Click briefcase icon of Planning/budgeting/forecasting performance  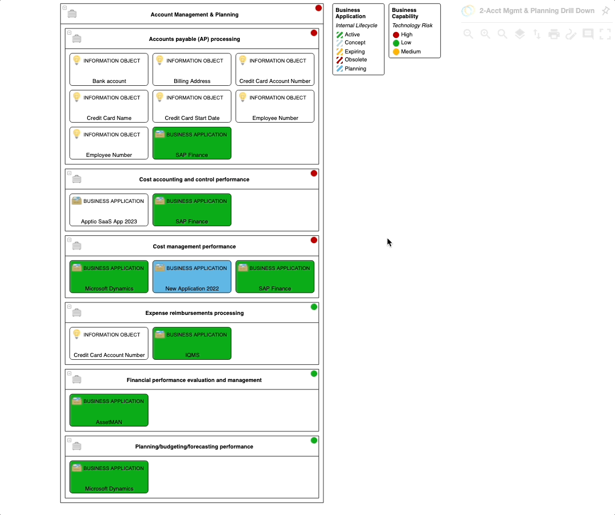tap(77, 446)
